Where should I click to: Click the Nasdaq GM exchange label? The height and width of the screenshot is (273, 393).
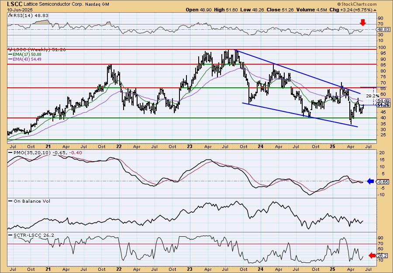(97, 4)
